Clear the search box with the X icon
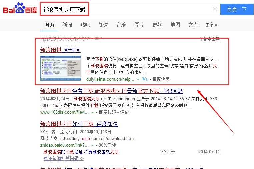Screen dimensions: 254x169 click(x=215, y=9)
